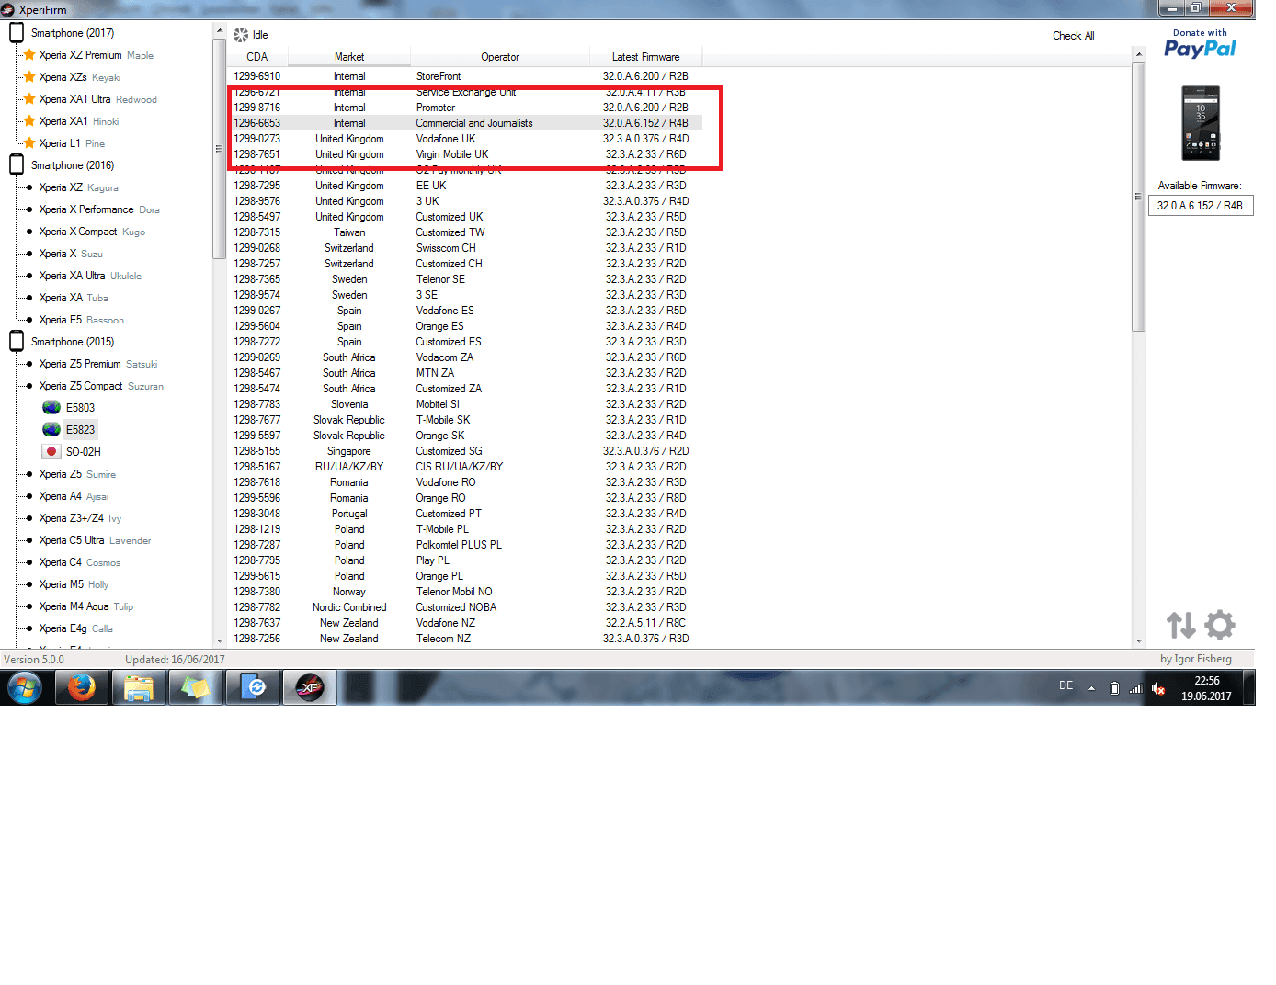The width and height of the screenshot is (1276, 985).
Task: Select Xperia C4 Cosmos in tree
Action: click(79, 562)
